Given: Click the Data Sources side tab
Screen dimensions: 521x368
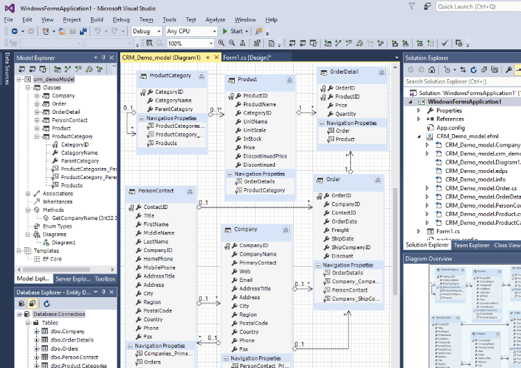Looking at the screenshot, I should 6,69.
